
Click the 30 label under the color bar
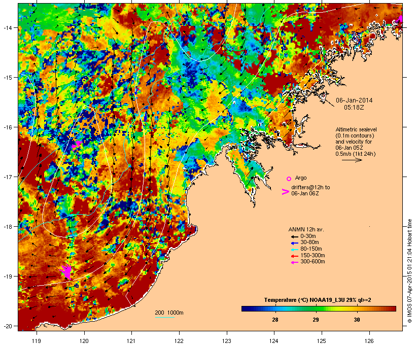(x=357, y=320)
